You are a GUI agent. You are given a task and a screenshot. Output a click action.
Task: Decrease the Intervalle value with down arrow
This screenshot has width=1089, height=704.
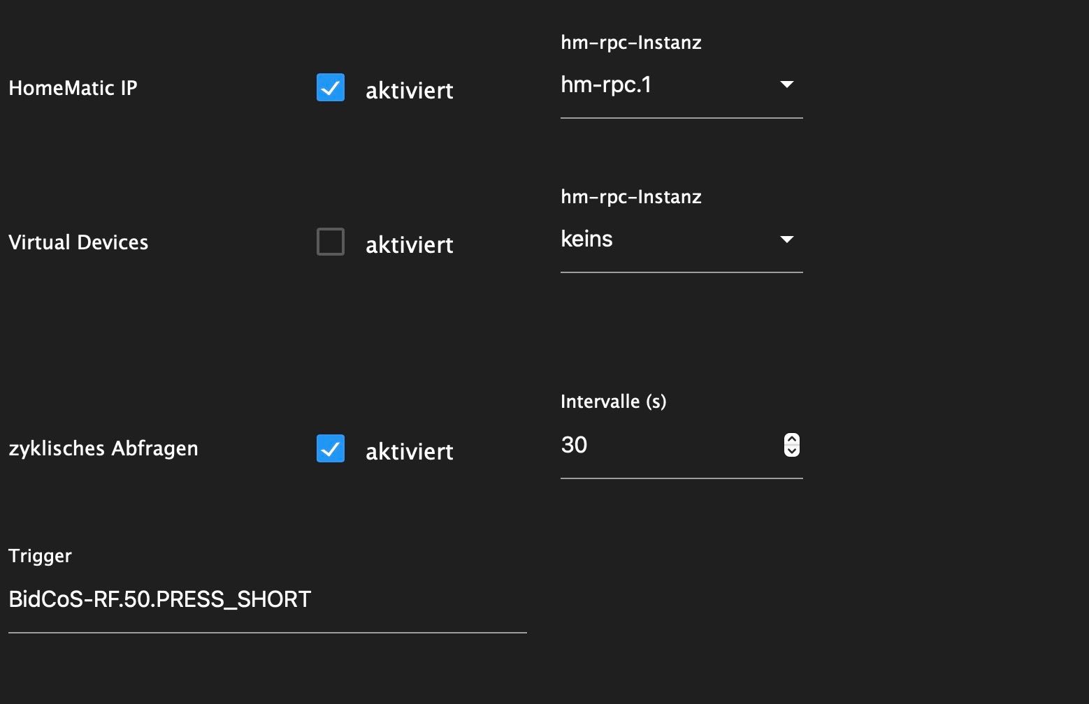point(791,451)
